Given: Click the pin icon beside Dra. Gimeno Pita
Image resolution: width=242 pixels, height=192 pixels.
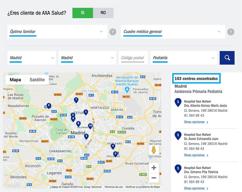Looking at the screenshot, I should 178,169.
